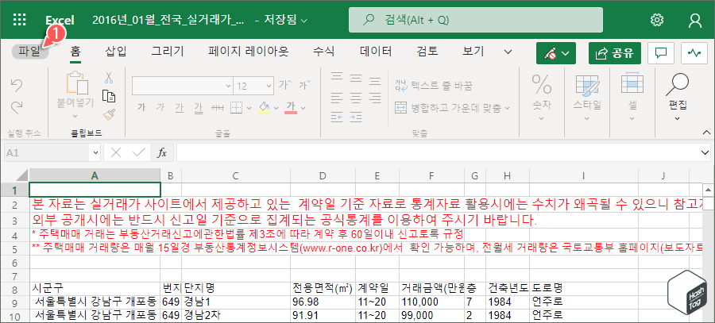Click the Select All corner triangle

coord(23,175)
